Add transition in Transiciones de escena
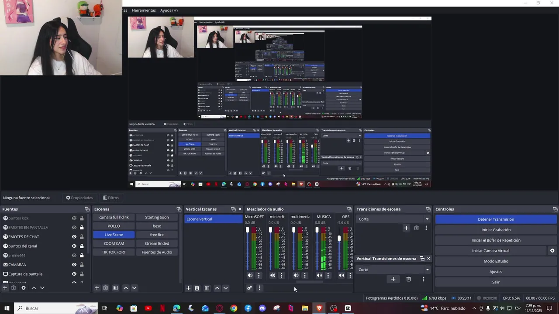 pyautogui.click(x=406, y=228)
